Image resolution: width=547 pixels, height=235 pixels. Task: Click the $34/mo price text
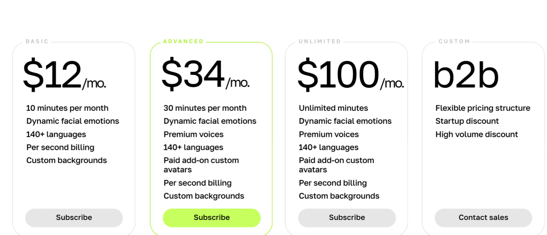[205, 74]
